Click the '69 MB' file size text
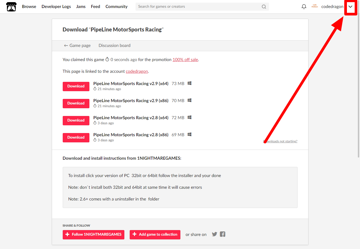Screen dimensions: 360x249 (178, 135)
